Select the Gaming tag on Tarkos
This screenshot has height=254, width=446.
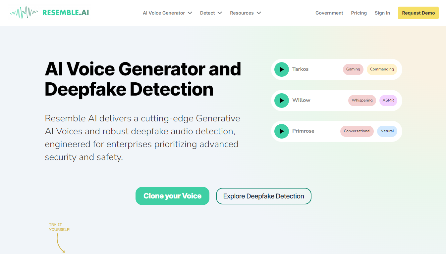353,69
